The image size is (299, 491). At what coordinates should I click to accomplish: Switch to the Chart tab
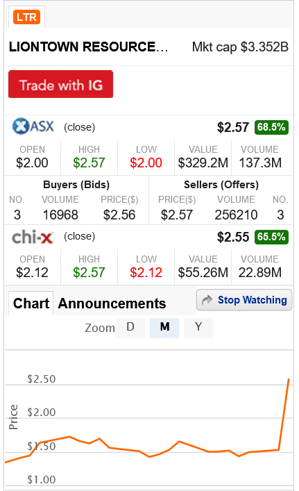click(x=31, y=303)
